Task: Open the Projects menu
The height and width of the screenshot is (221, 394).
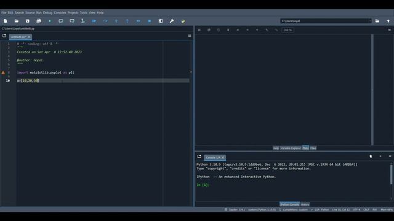Action: (73, 12)
